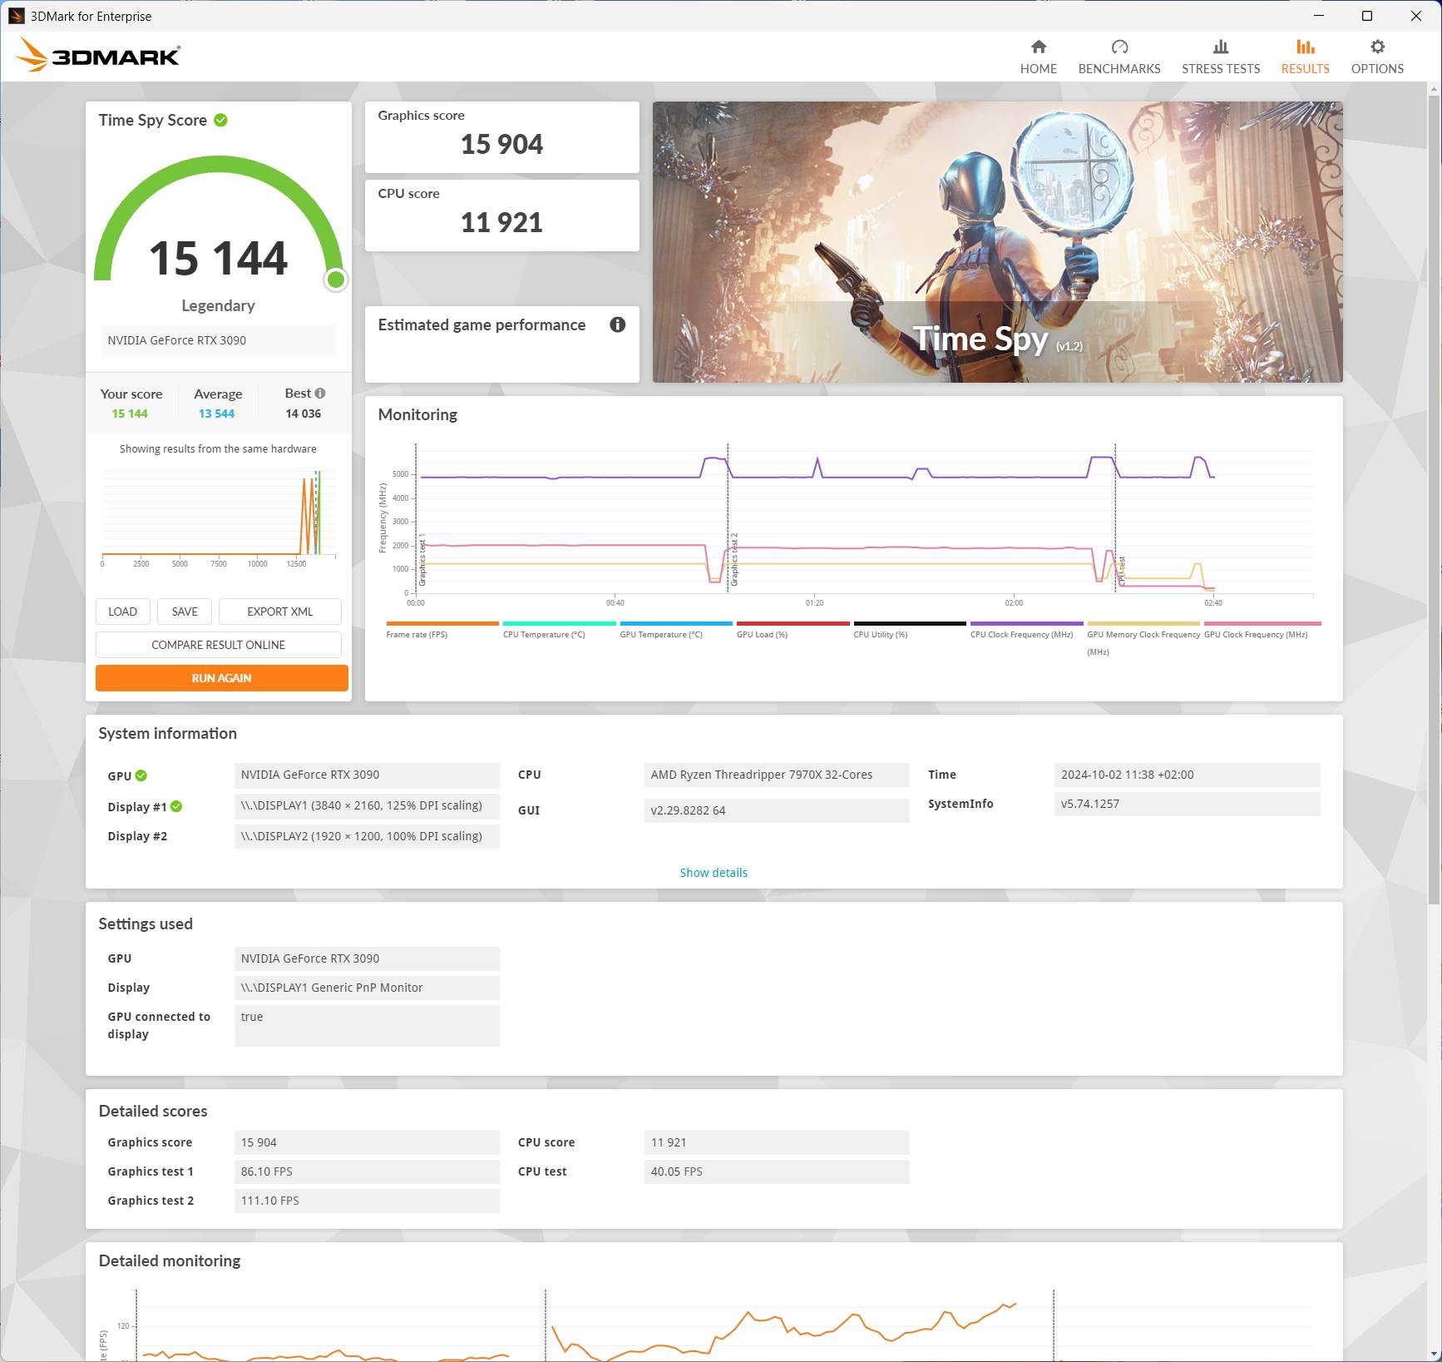1442x1362 pixels.
Task: Click Your score value 15 144
Action: 130,414
